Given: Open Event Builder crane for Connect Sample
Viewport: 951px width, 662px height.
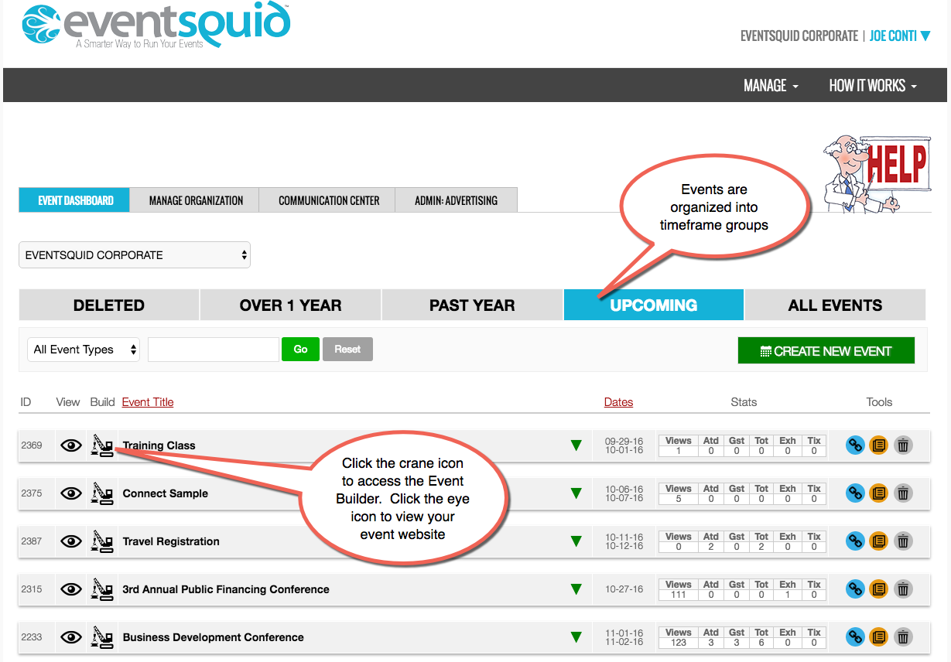Looking at the screenshot, I should click(102, 493).
